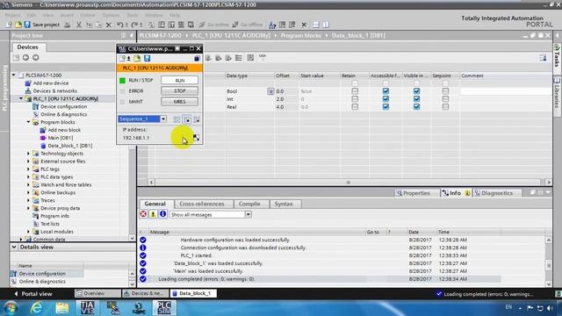Open PLCSIM project folder icon

click(x=137, y=59)
